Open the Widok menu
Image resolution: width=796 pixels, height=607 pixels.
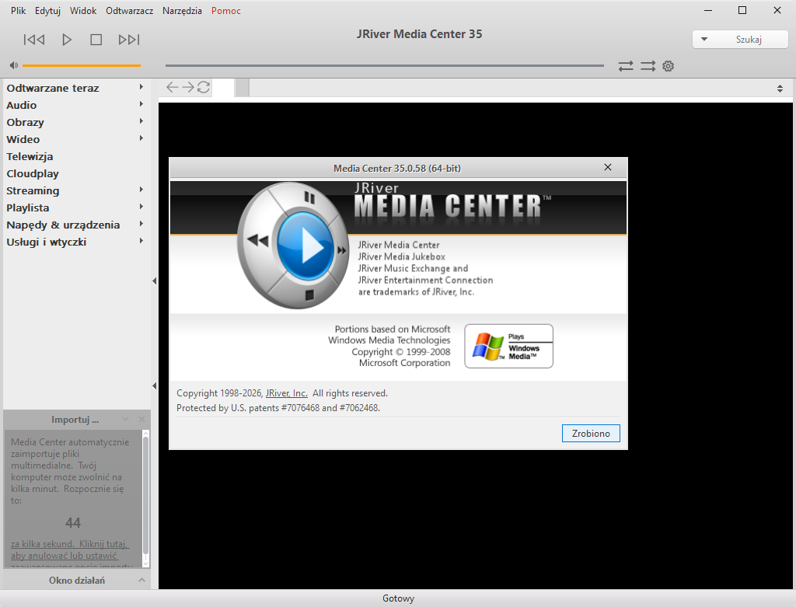point(83,11)
